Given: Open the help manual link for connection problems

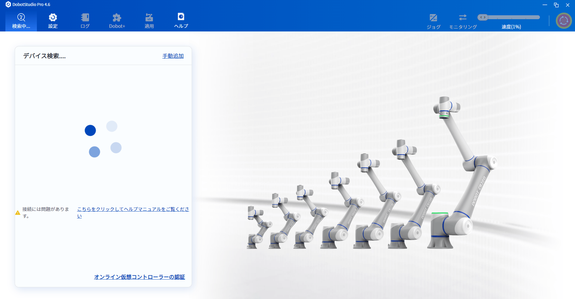Looking at the screenshot, I should pyautogui.click(x=133, y=209).
